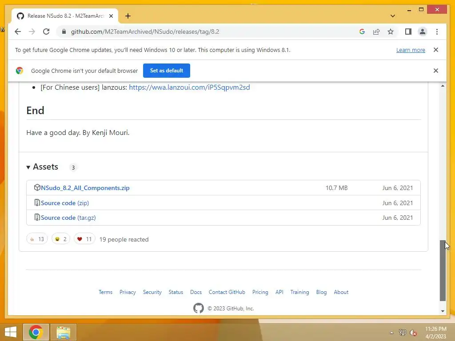This screenshot has height=341, width=455.
Task: Click the Assets count badge 3
Action: [x=73, y=167]
